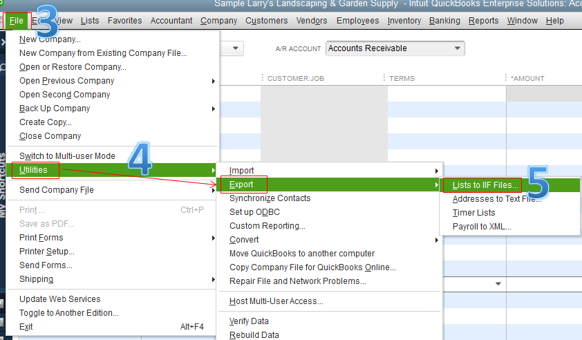Click the AMOUNT column header
The image size is (582, 340).
(527, 78)
